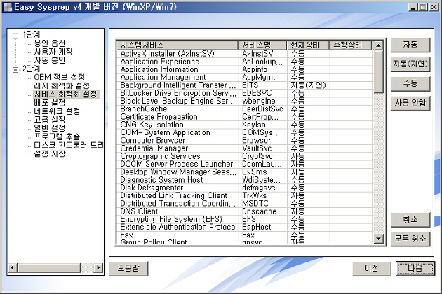442x294 pixels.
Task: Select Diagnostic System Host row
Action: click(x=244, y=180)
